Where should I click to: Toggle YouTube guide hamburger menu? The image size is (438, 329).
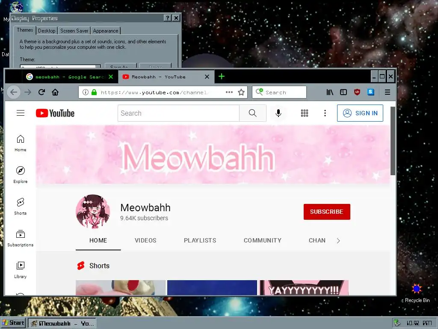pos(21,113)
